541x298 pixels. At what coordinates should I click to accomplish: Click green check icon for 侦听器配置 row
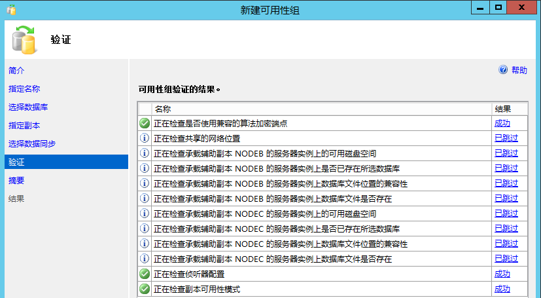[x=145, y=274]
